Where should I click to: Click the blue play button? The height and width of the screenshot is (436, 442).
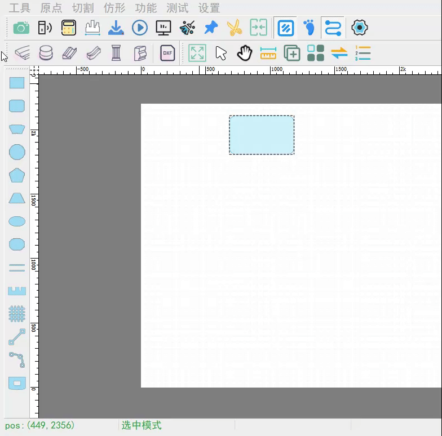click(x=140, y=28)
